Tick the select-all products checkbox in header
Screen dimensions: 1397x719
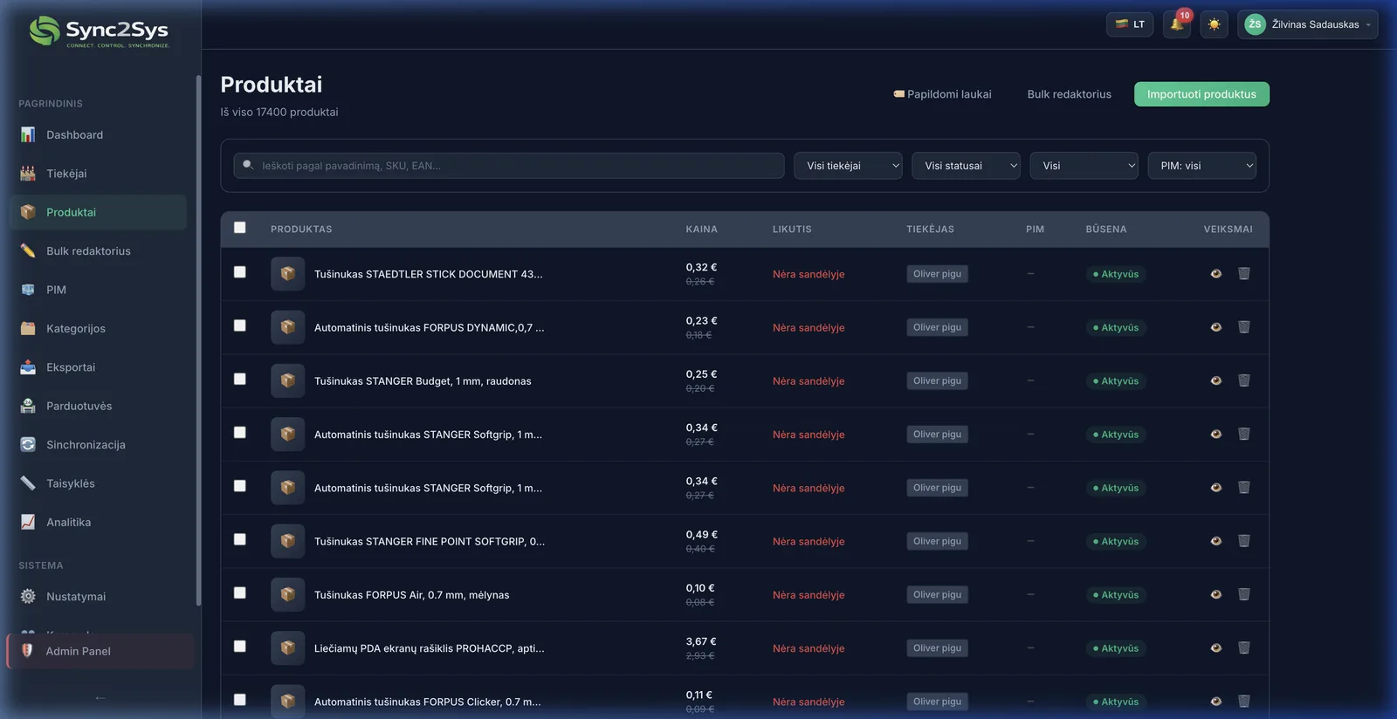pos(239,228)
